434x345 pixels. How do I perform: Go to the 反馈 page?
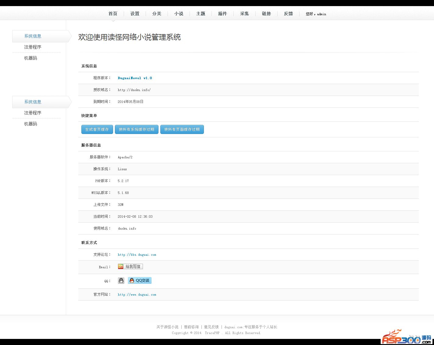[x=288, y=14]
